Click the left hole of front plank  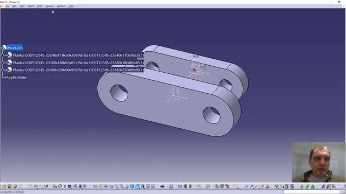point(119,93)
